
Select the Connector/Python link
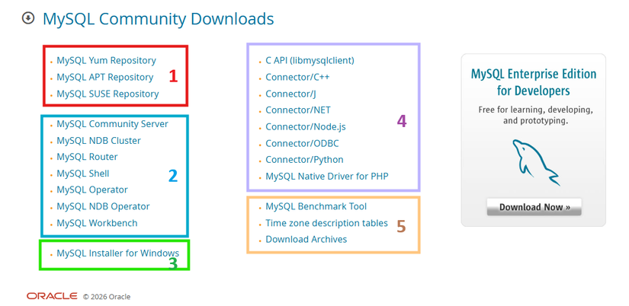coord(304,159)
